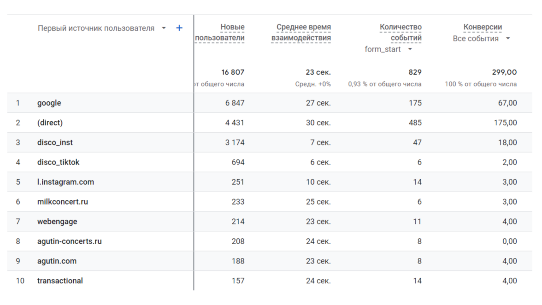Click the disco_inst source name

(x=55, y=143)
